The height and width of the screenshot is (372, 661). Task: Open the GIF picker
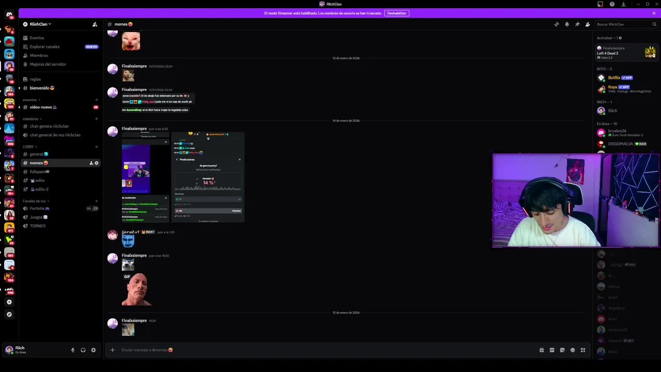(552, 350)
